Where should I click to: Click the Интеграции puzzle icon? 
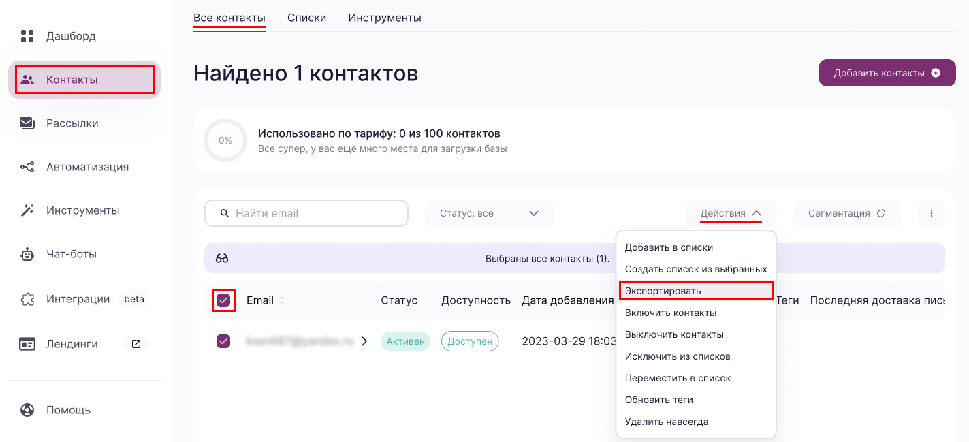pos(27,299)
